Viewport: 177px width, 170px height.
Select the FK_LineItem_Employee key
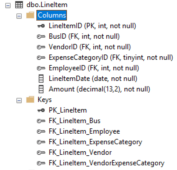coord(84,131)
